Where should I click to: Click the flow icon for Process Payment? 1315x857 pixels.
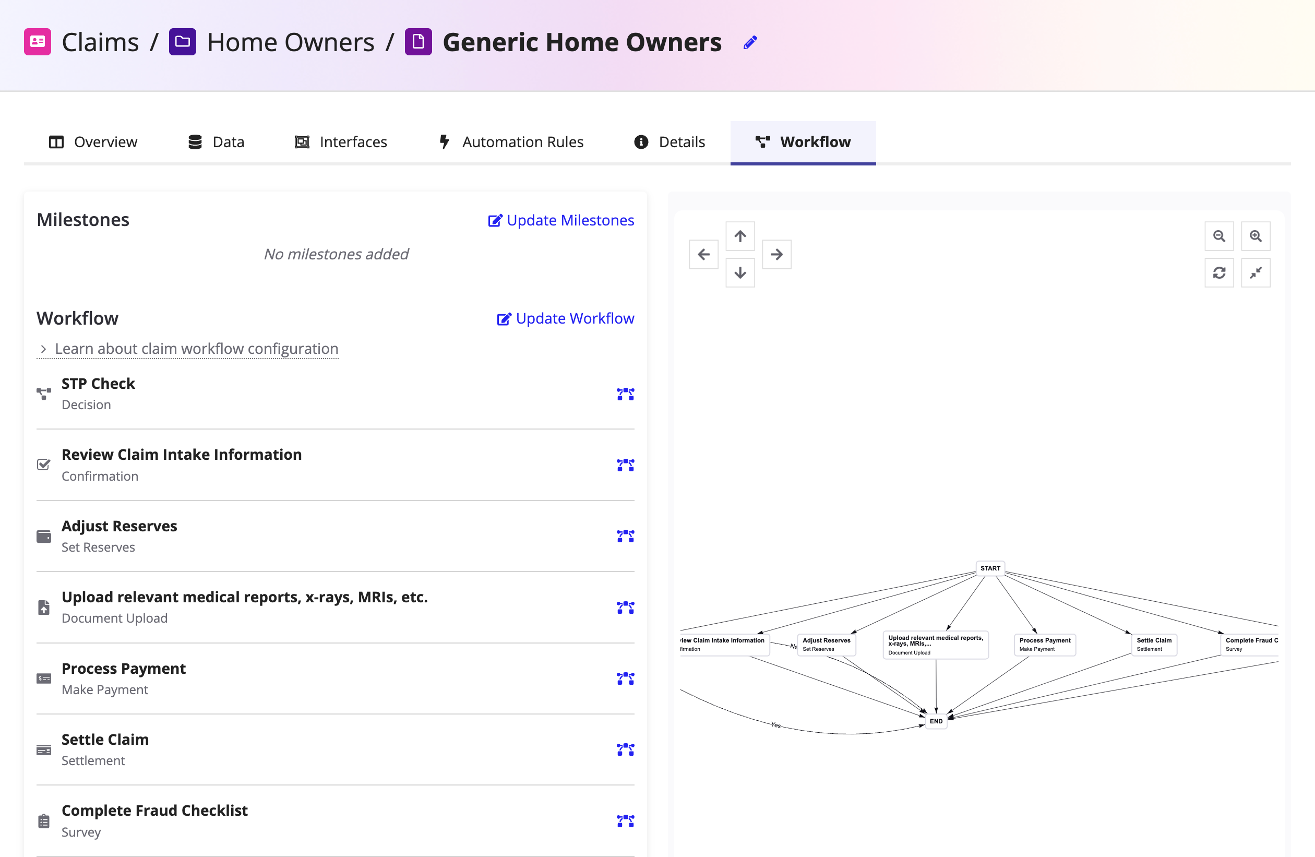tap(626, 679)
